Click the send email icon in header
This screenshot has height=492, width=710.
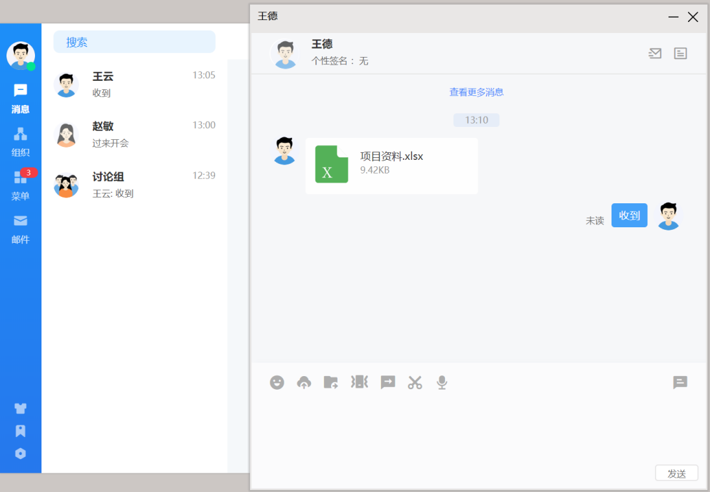pyautogui.click(x=655, y=54)
